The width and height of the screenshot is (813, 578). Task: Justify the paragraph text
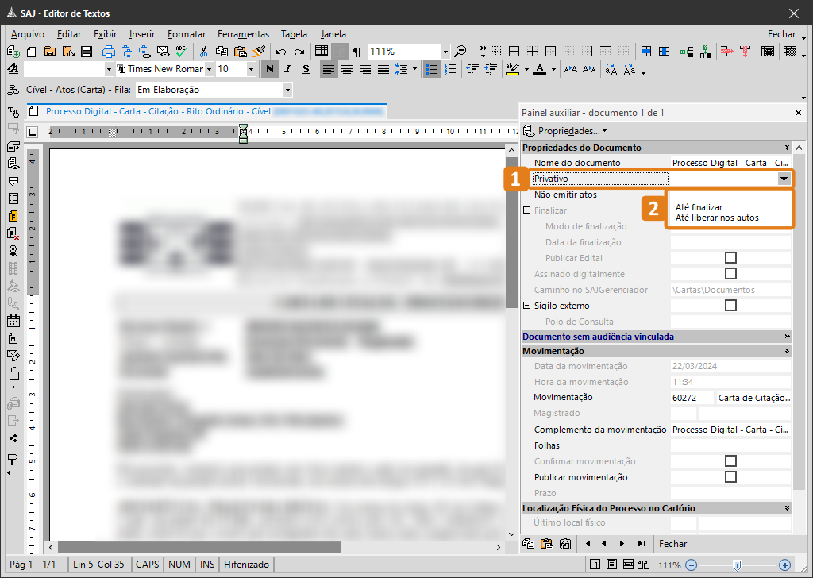[383, 69]
